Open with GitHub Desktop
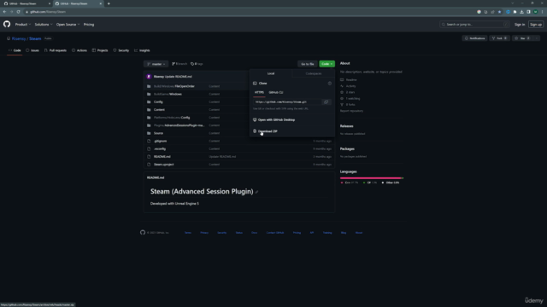 click(276, 119)
